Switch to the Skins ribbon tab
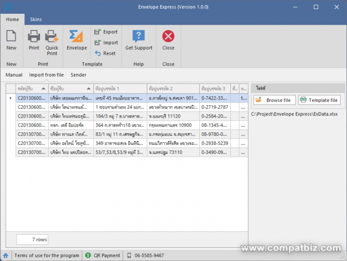Viewport: 347px width, 261px height. (x=36, y=20)
